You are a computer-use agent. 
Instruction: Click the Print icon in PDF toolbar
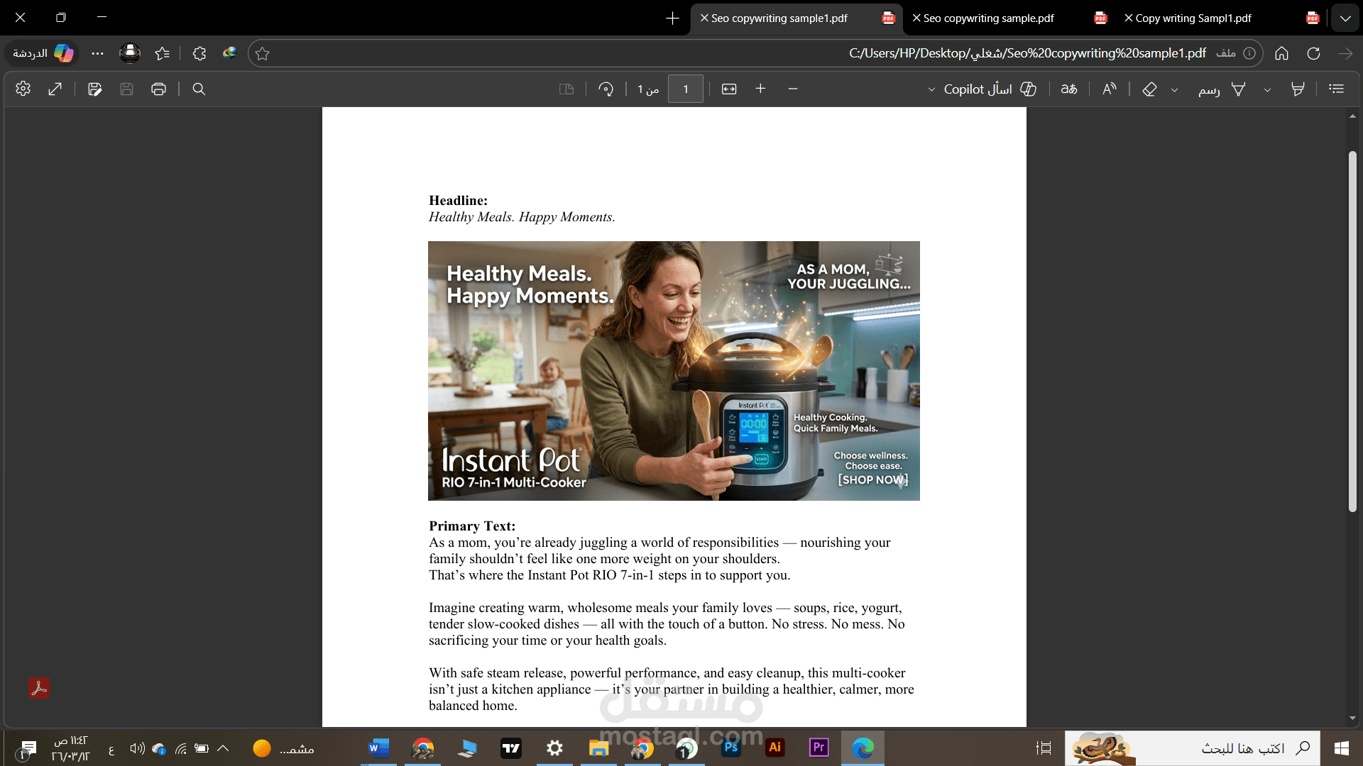[158, 89]
